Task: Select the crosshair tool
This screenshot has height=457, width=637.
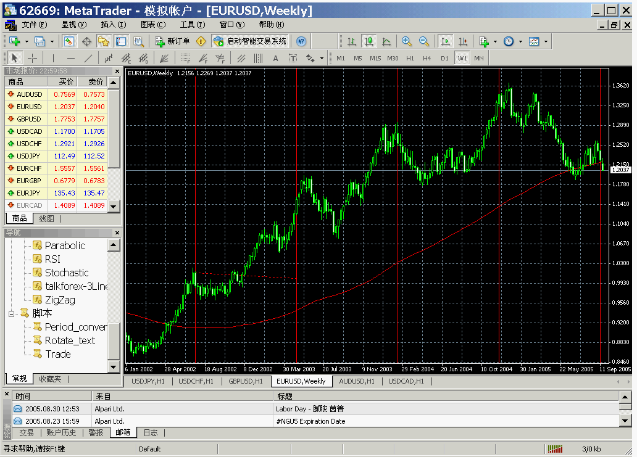Action: coord(32,58)
